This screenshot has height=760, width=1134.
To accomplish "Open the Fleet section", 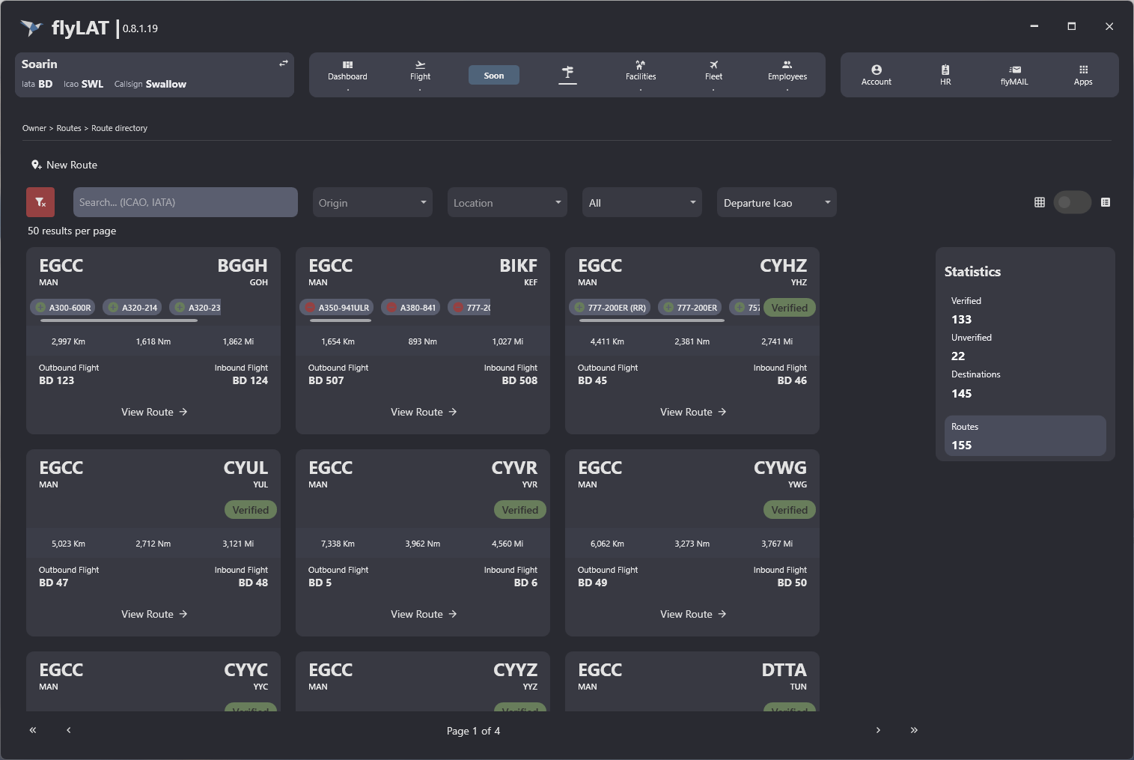I will pyautogui.click(x=713, y=70).
